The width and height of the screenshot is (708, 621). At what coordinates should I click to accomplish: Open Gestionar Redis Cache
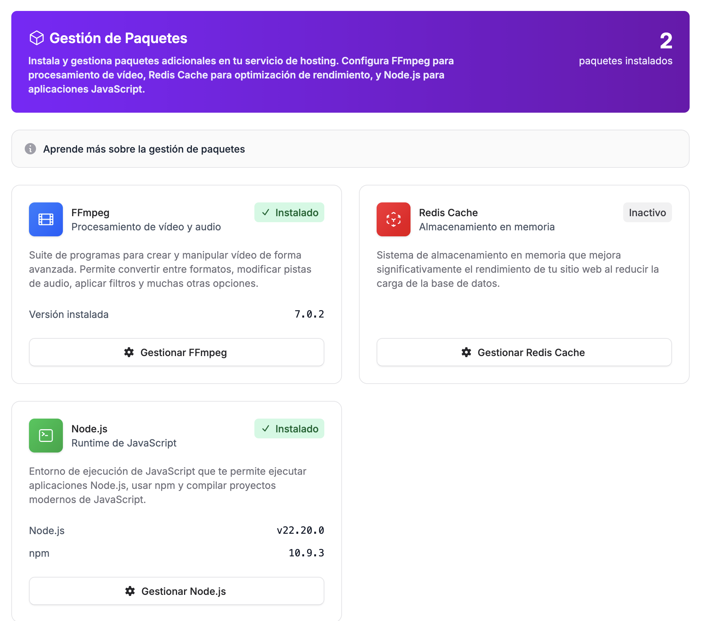pyautogui.click(x=524, y=352)
